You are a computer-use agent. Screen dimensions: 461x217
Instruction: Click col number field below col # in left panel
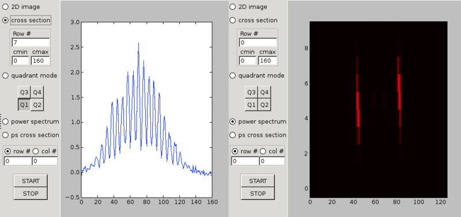(x=45, y=161)
